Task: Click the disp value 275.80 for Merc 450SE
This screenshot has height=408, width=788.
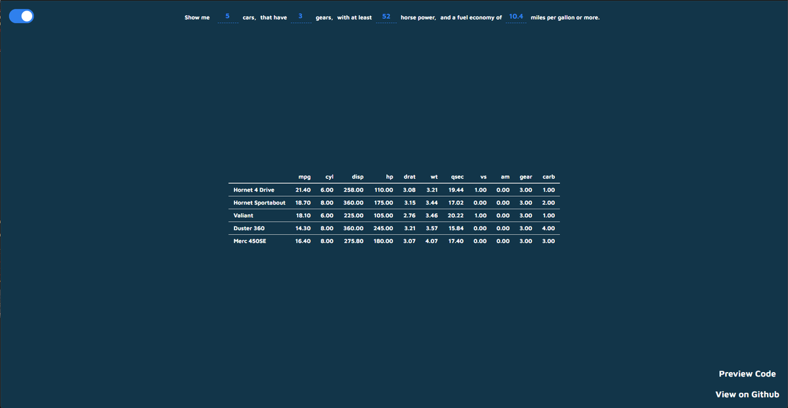Action: pos(353,241)
